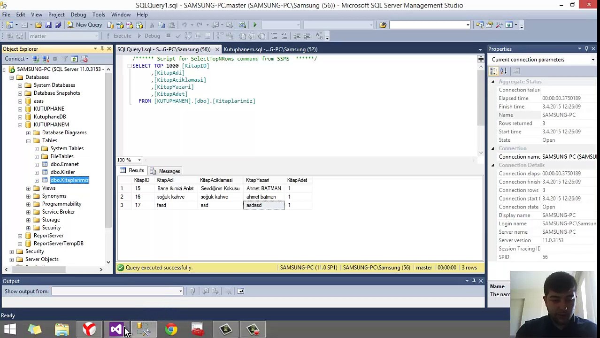Click the Find combo input field
The width and height of the screenshot is (600, 338).
(429, 25)
